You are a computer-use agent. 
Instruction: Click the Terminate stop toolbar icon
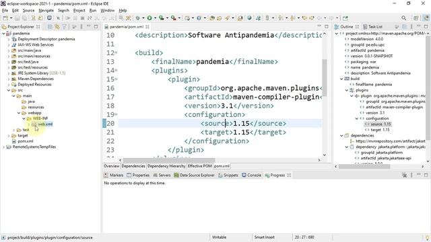82,18
